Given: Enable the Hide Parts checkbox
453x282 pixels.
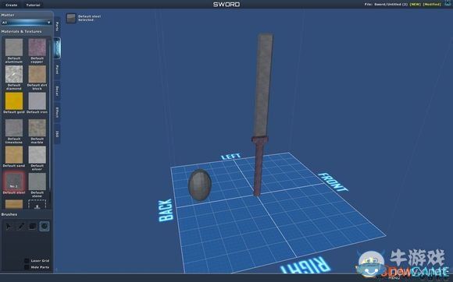Looking at the screenshot, I should pos(27,267).
